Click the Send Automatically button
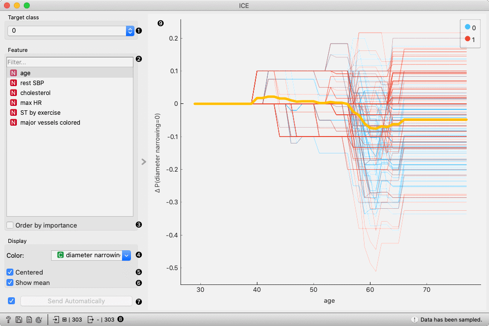 tap(76, 301)
